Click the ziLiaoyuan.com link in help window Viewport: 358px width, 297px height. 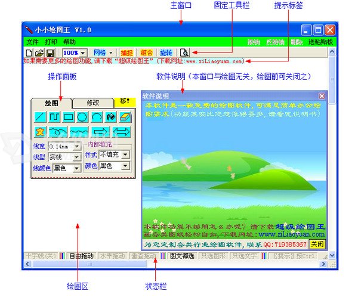coord(292,234)
